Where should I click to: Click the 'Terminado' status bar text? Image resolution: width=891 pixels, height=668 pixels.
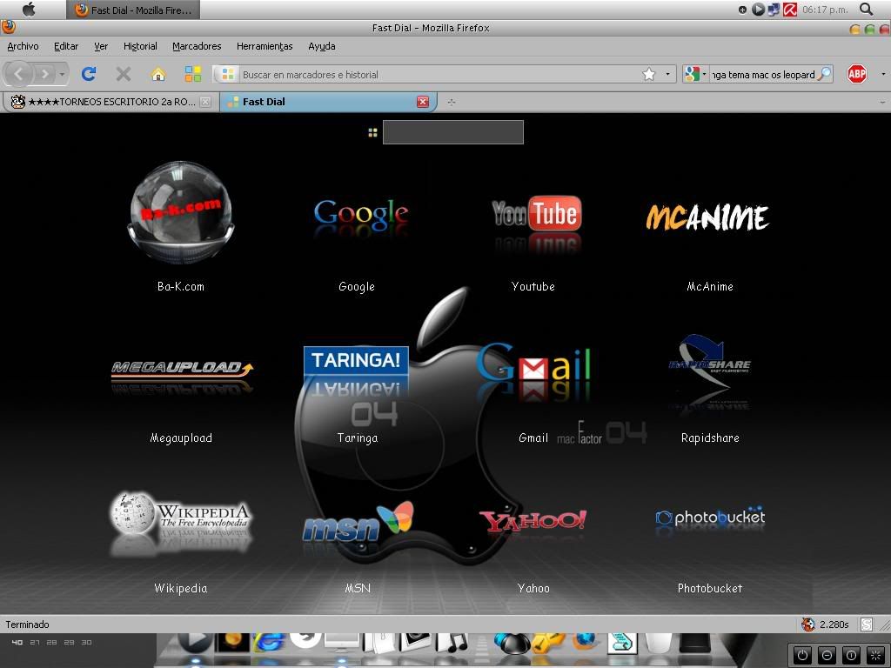(27, 625)
